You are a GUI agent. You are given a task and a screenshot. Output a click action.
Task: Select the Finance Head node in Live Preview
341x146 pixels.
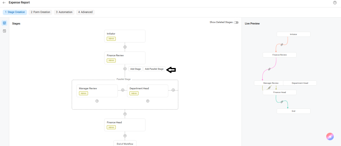279,92
